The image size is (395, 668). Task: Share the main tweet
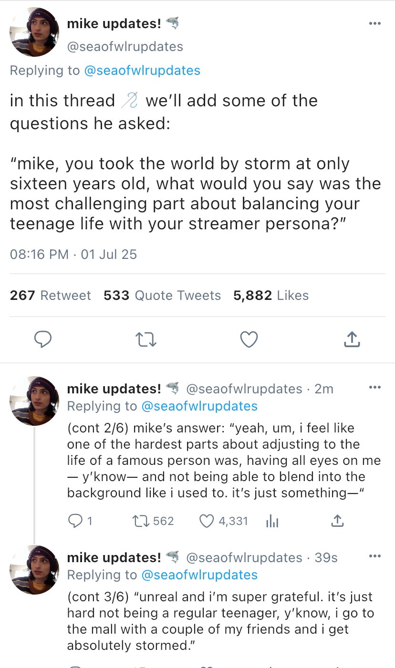(x=351, y=339)
